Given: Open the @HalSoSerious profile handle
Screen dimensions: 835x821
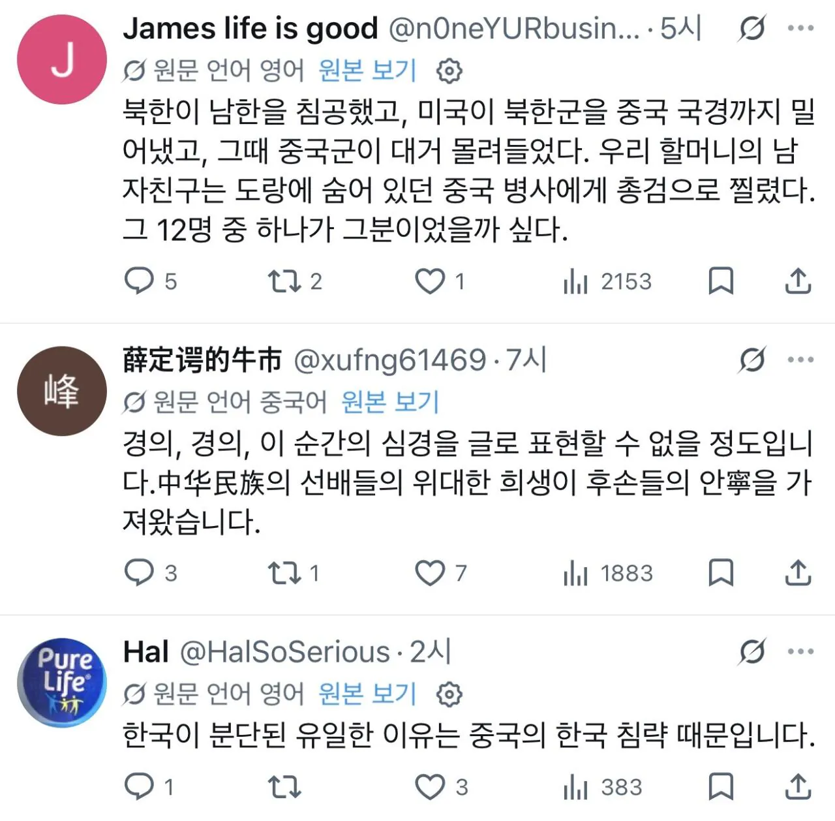Looking at the screenshot, I should [x=284, y=652].
